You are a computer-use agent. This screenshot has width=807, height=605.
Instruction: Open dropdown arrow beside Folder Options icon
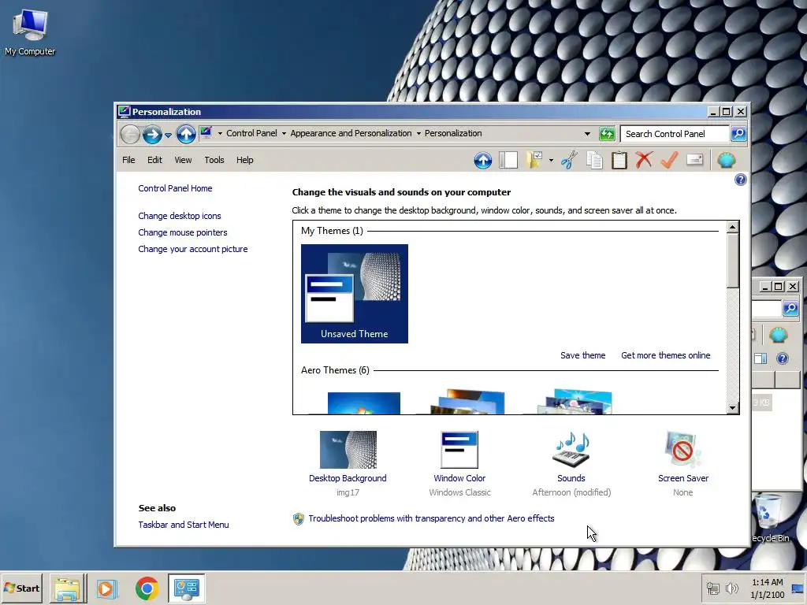pyautogui.click(x=551, y=161)
